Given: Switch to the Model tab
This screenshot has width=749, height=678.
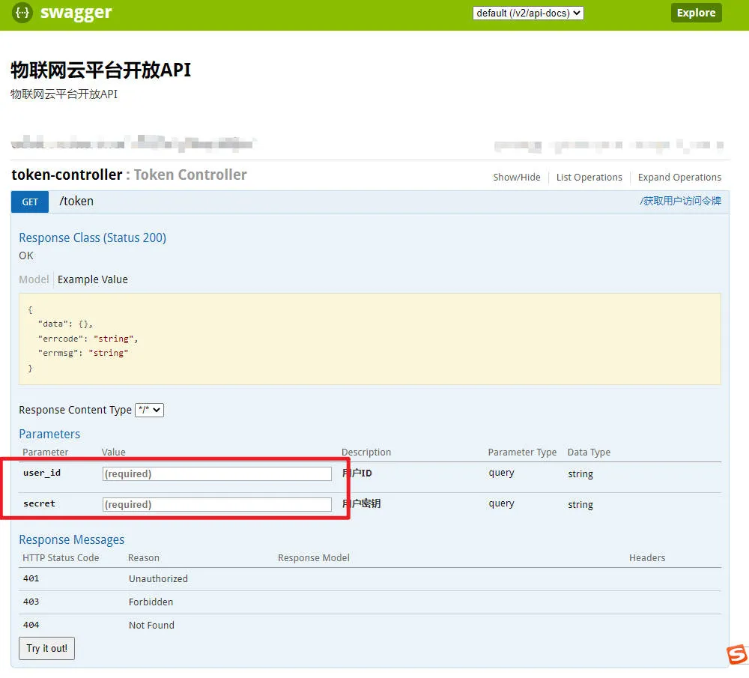Looking at the screenshot, I should click(x=34, y=279).
